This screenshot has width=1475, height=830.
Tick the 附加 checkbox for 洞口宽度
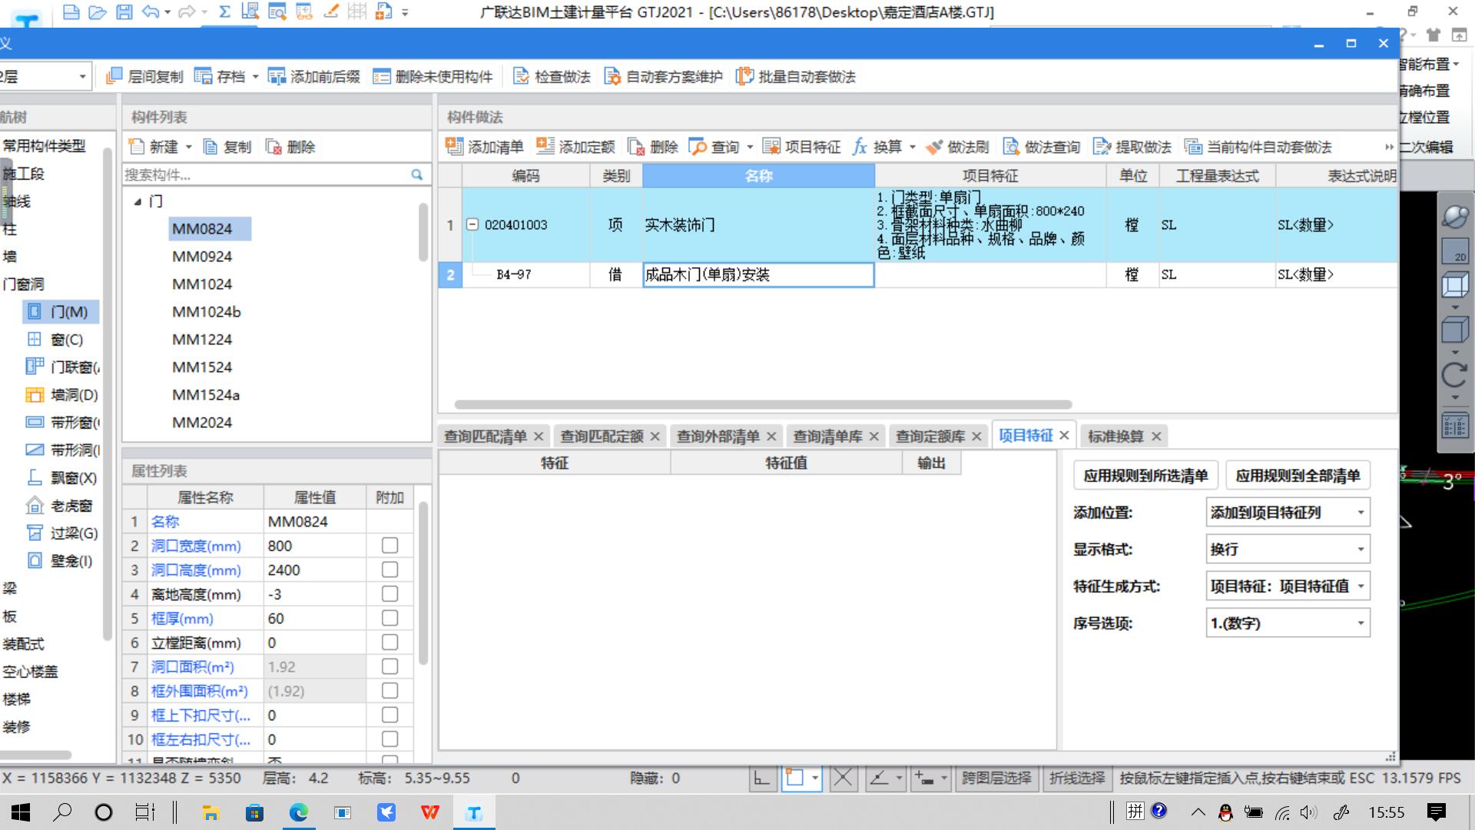point(389,545)
